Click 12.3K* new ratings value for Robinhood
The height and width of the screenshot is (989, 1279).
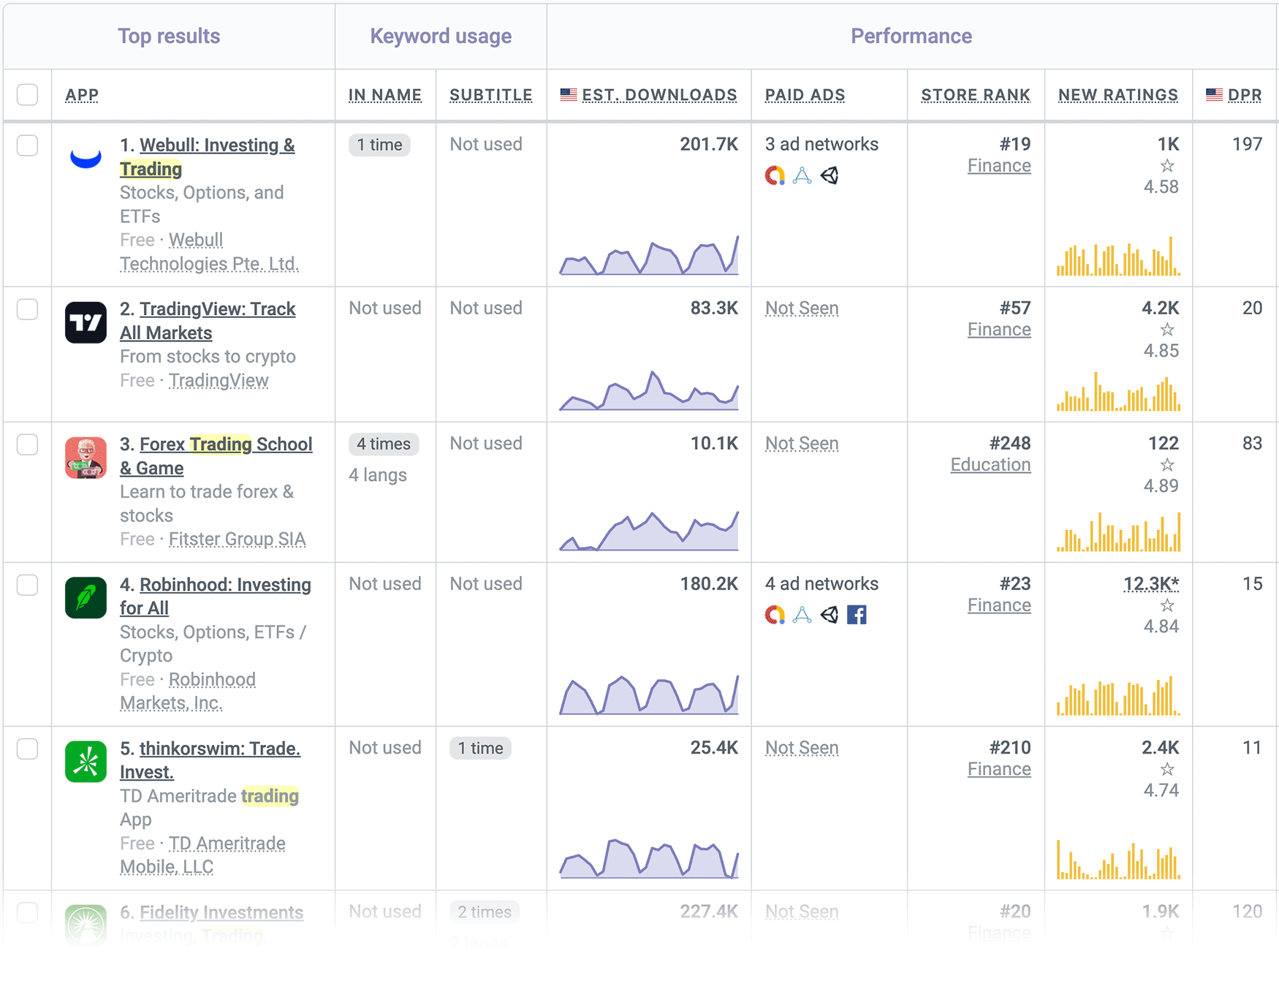click(1151, 584)
